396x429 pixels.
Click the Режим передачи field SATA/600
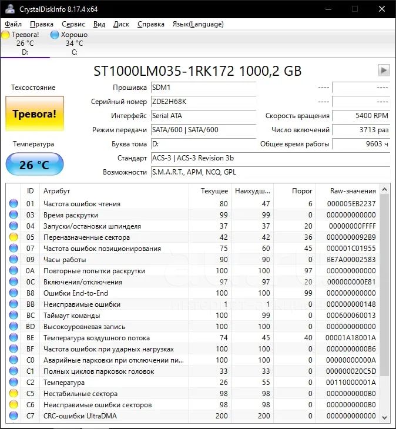(x=203, y=130)
